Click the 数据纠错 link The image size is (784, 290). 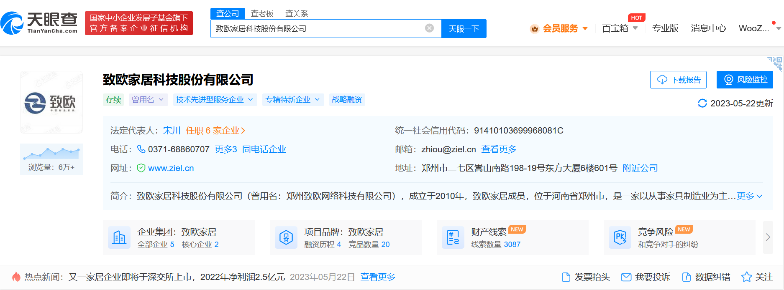(706, 277)
